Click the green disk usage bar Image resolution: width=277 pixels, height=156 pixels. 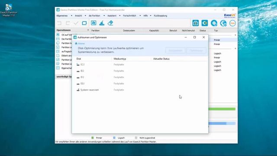click(x=222, y=109)
